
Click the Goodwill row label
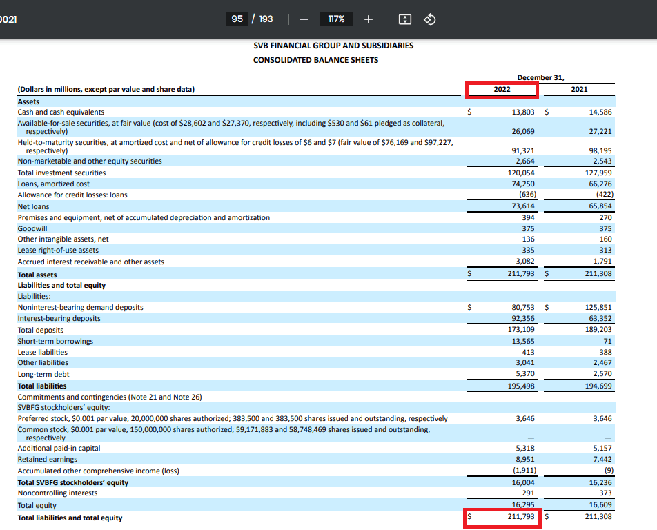[x=32, y=228]
